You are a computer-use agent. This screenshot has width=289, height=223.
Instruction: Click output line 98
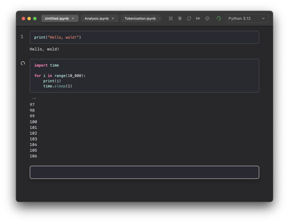tap(32, 110)
